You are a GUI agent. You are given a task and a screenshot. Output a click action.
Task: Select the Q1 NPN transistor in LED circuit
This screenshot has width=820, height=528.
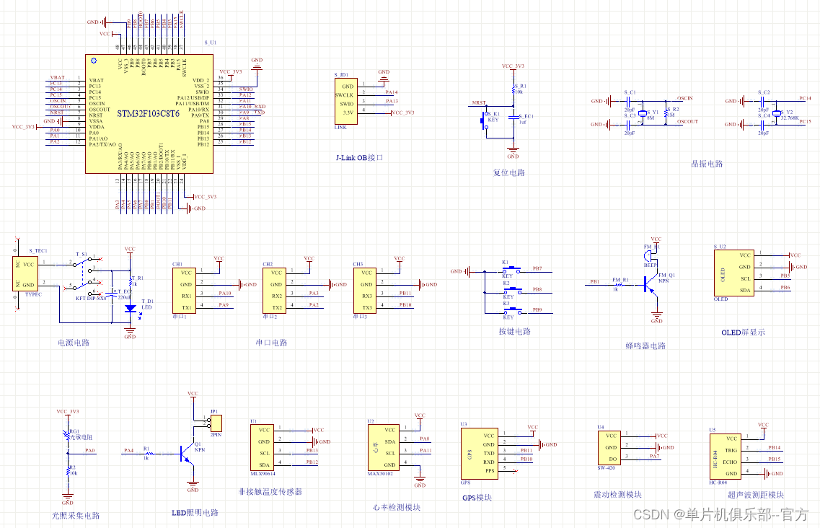pyautogui.click(x=187, y=454)
